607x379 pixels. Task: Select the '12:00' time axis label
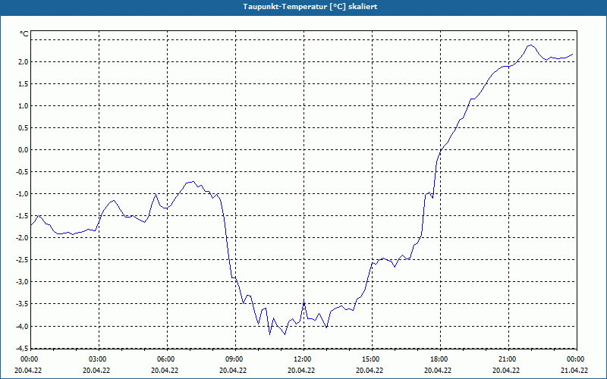tap(301, 359)
